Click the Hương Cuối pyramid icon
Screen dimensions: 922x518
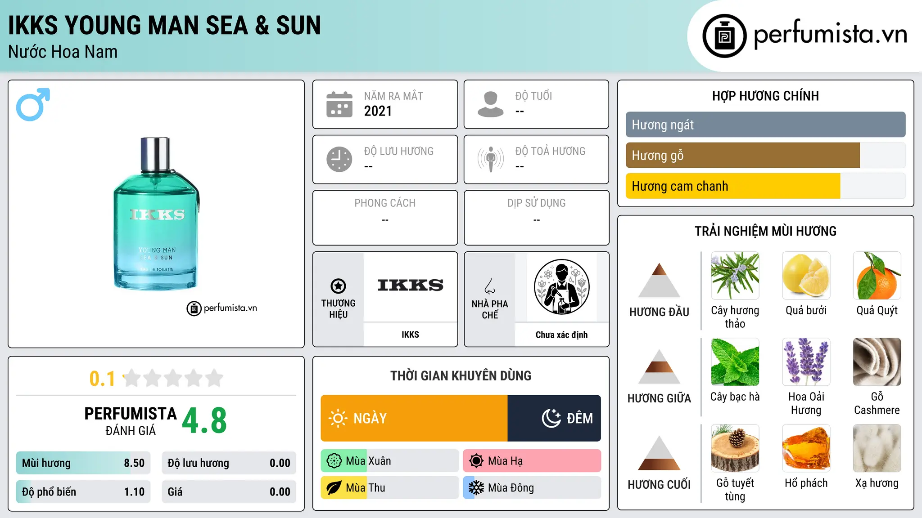659,453
